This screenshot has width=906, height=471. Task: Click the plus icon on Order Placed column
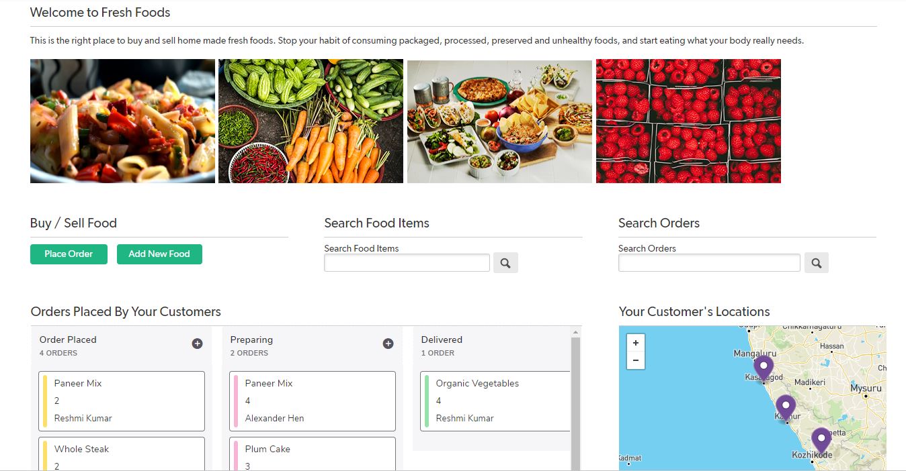[x=197, y=343]
